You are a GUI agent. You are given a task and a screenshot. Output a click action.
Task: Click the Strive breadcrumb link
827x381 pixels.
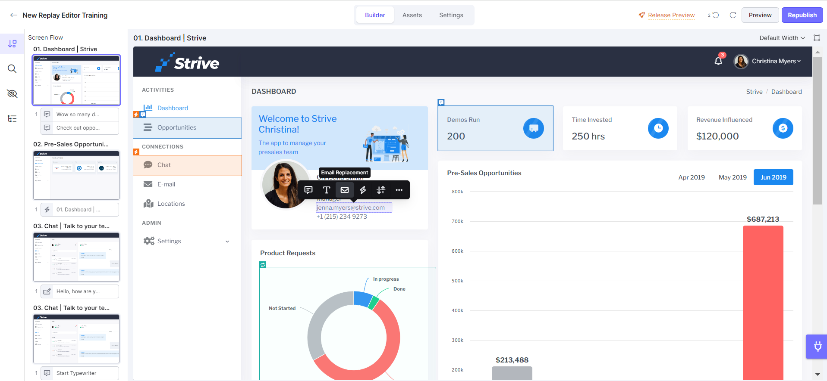(x=754, y=92)
